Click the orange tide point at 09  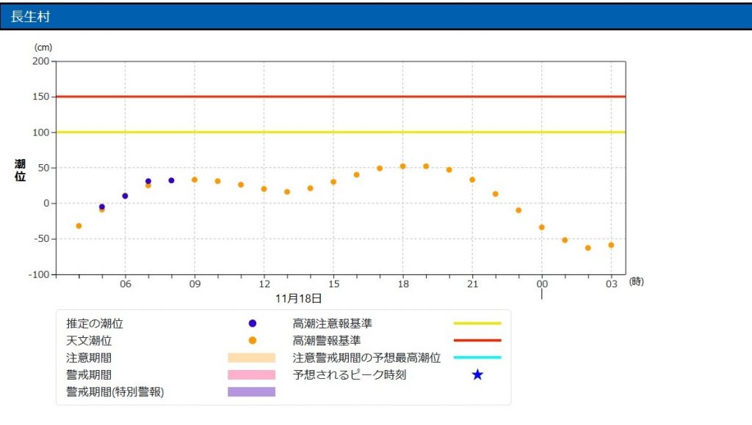(x=194, y=180)
